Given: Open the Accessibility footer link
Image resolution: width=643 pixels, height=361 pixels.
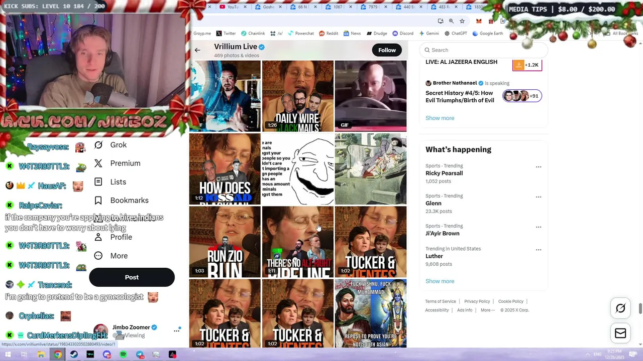Looking at the screenshot, I should coord(437,310).
